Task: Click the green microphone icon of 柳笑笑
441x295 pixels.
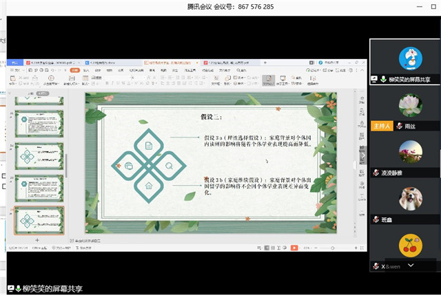Action: point(383,79)
